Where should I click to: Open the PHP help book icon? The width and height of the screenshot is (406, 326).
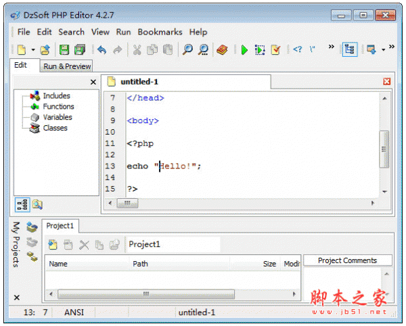click(x=222, y=49)
